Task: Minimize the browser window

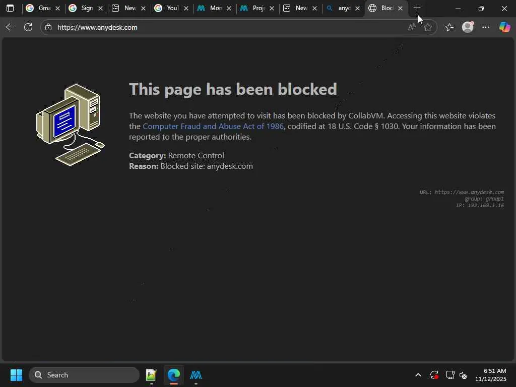Action: (458, 9)
